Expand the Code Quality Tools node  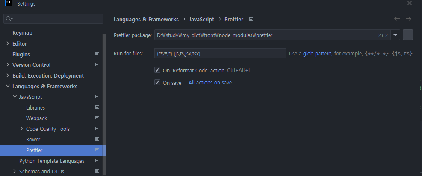(x=21, y=129)
